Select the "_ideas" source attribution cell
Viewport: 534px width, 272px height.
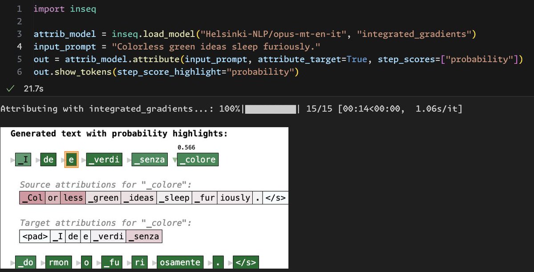pyautogui.click(x=139, y=197)
